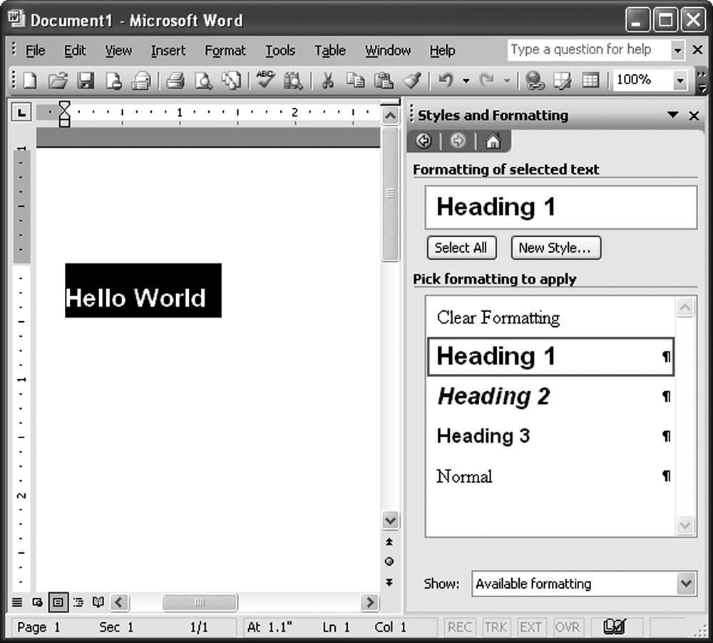Switch to Normal view
Screen dimensions: 713x643
pos(17,602)
